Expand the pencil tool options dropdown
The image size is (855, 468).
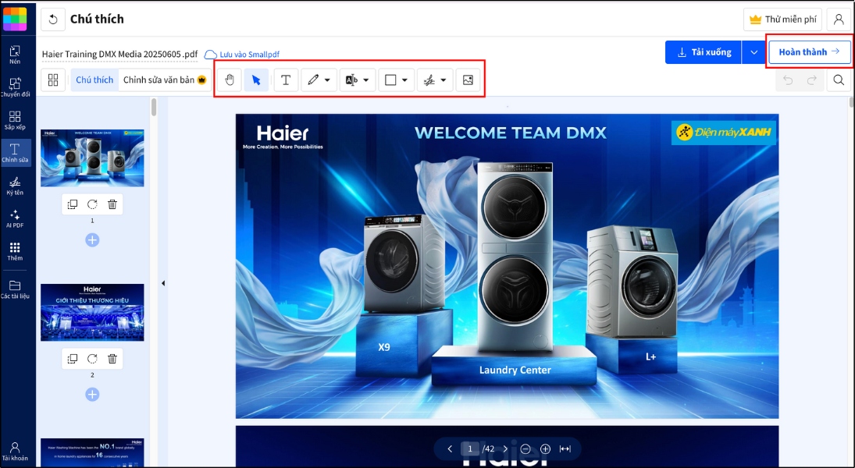pyautogui.click(x=326, y=79)
